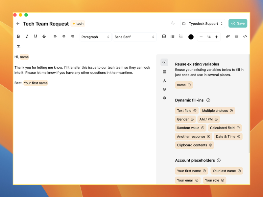The height and width of the screenshot is (197, 263).
Task: Open the variables {x} sidebar tab
Action: pyautogui.click(x=164, y=62)
